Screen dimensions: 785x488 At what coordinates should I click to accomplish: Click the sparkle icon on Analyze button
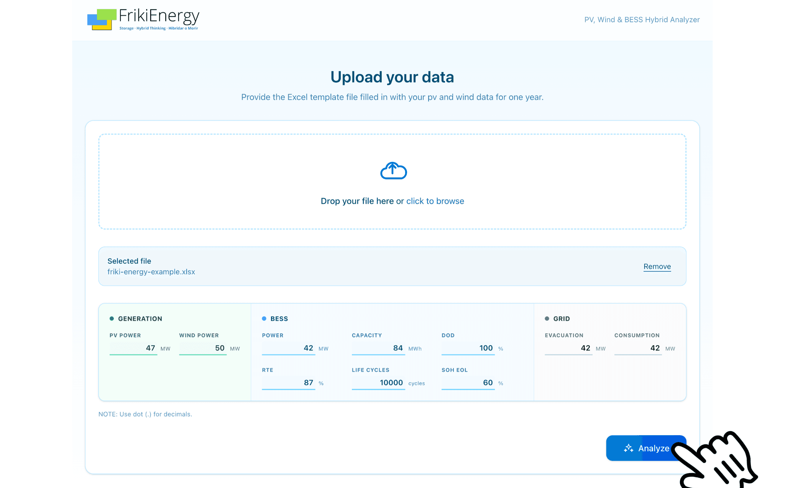628,448
